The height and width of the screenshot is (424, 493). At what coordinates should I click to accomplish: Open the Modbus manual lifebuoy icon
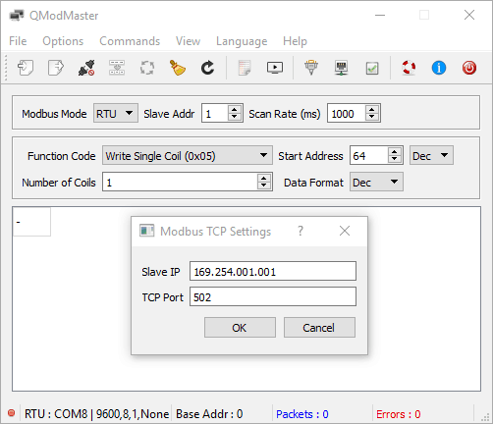[409, 68]
